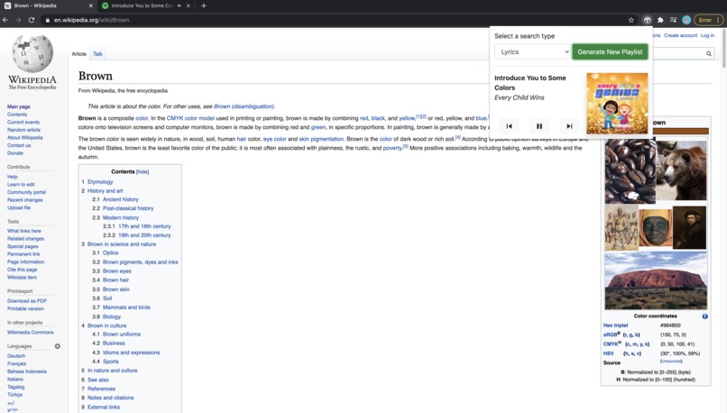Skip to previous track in playlist popup
Screen dimensions: 727x413
point(509,126)
